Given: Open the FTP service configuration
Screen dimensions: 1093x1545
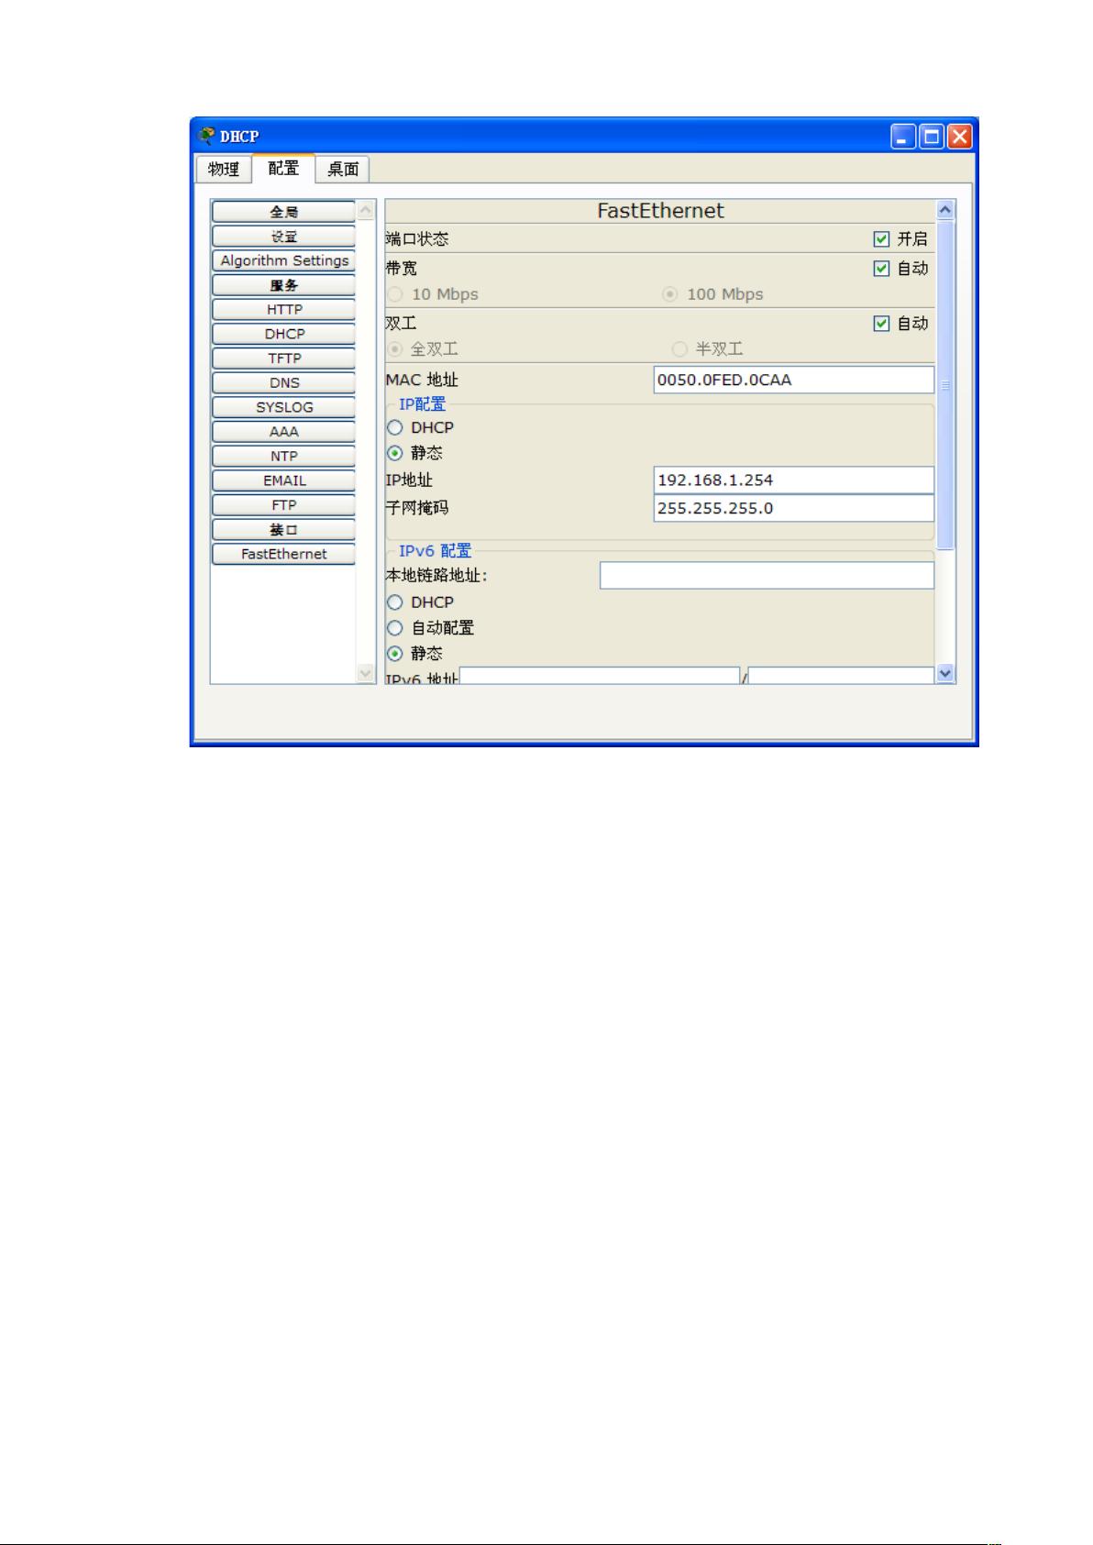Looking at the screenshot, I should 283,505.
